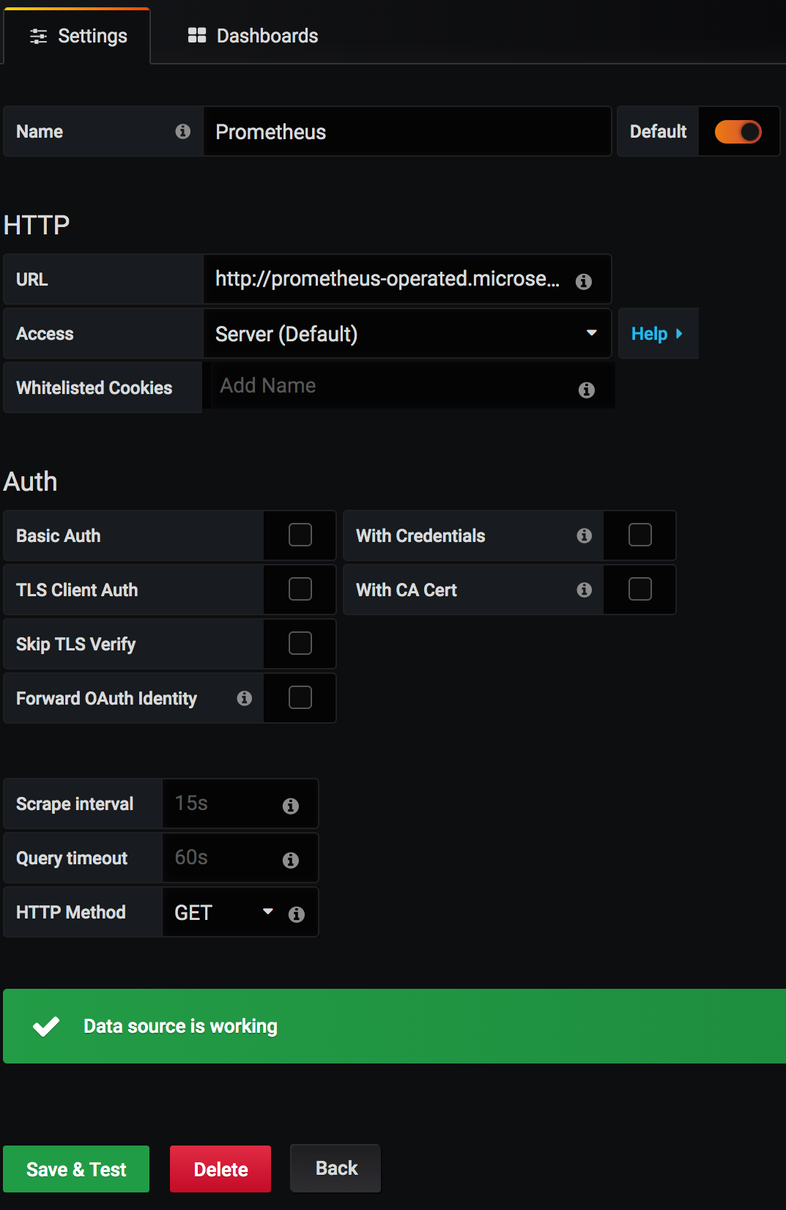Screen dimensions: 786x1210
Task: Click the red Delete button
Action: [x=220, y=1169]
